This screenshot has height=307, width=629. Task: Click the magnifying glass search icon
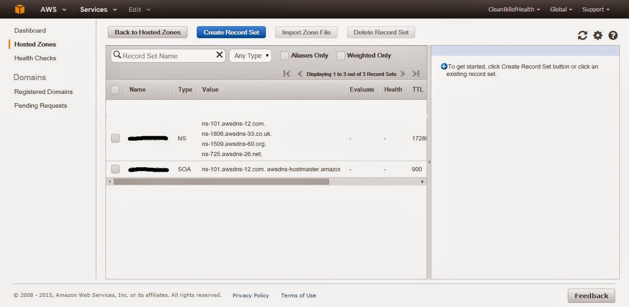pos(117,55)
